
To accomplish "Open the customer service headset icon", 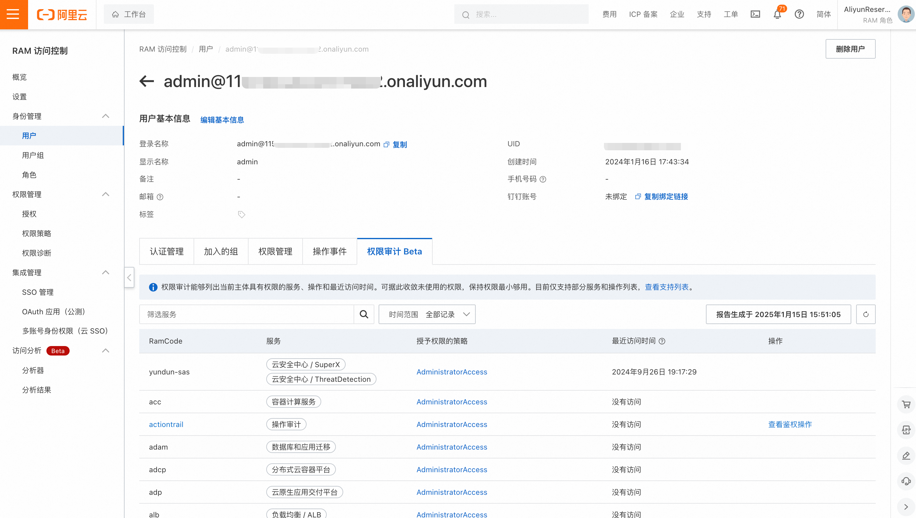I will point(906,481).
